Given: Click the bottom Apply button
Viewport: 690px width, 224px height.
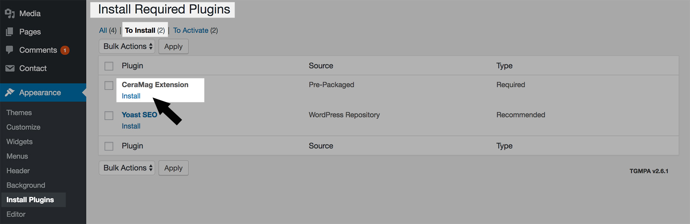Looking at the screenshot, I should pyautogui.click(x=173, y=168).
